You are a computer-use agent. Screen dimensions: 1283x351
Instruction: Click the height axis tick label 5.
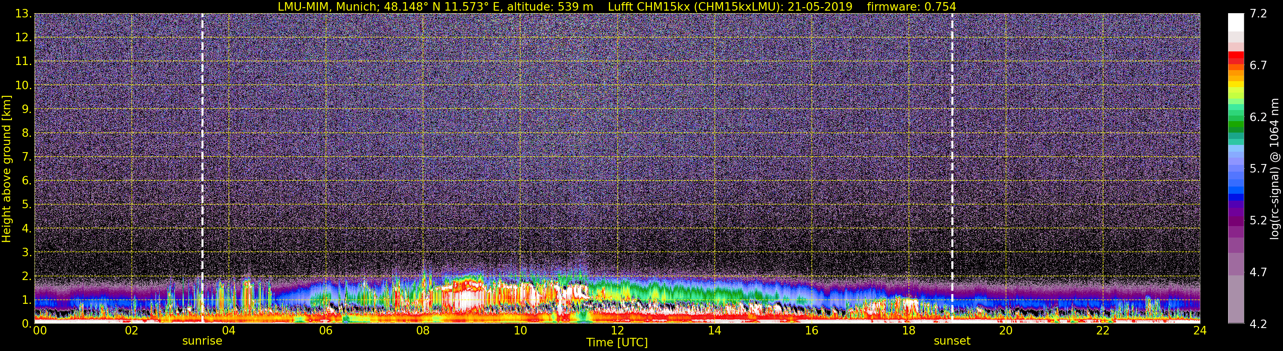27,204
